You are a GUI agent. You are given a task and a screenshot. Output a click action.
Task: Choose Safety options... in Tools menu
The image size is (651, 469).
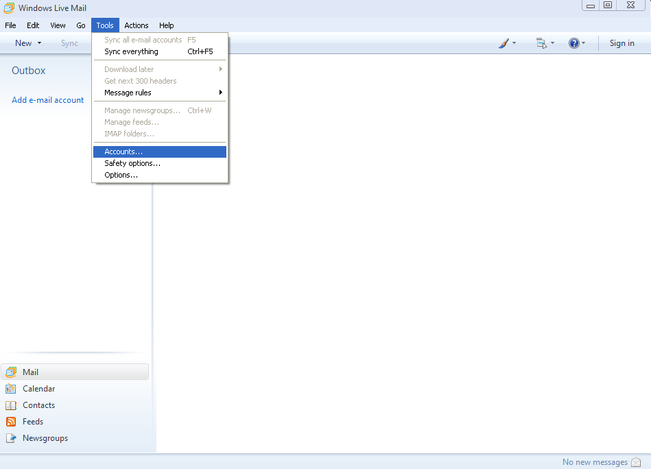(x=132, y=163)
